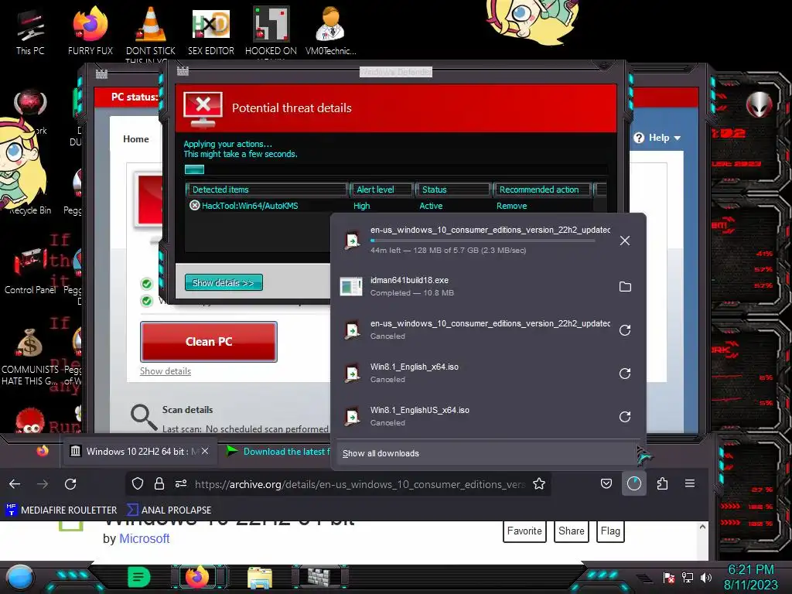792x594 pixels.
Task: Click the site security padlock icon
Action: click(159, 484)
